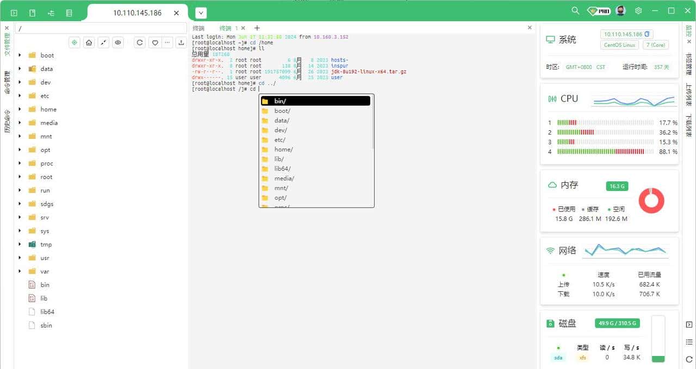Open a new terminal tab with the plus button
The height and width of the screenshot is (369, 696).
click(x=257, y=28)
